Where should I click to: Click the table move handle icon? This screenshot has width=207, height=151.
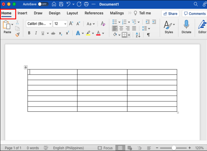[26, 67]
